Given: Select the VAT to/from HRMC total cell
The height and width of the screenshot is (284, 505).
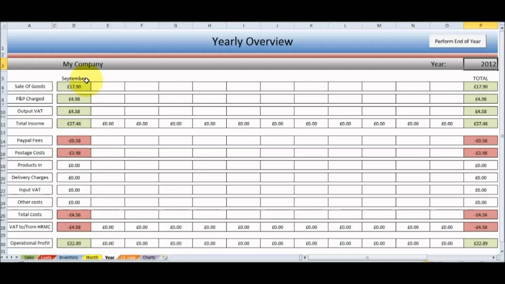Looking at the screenshot, I should (x=480, y=227).
